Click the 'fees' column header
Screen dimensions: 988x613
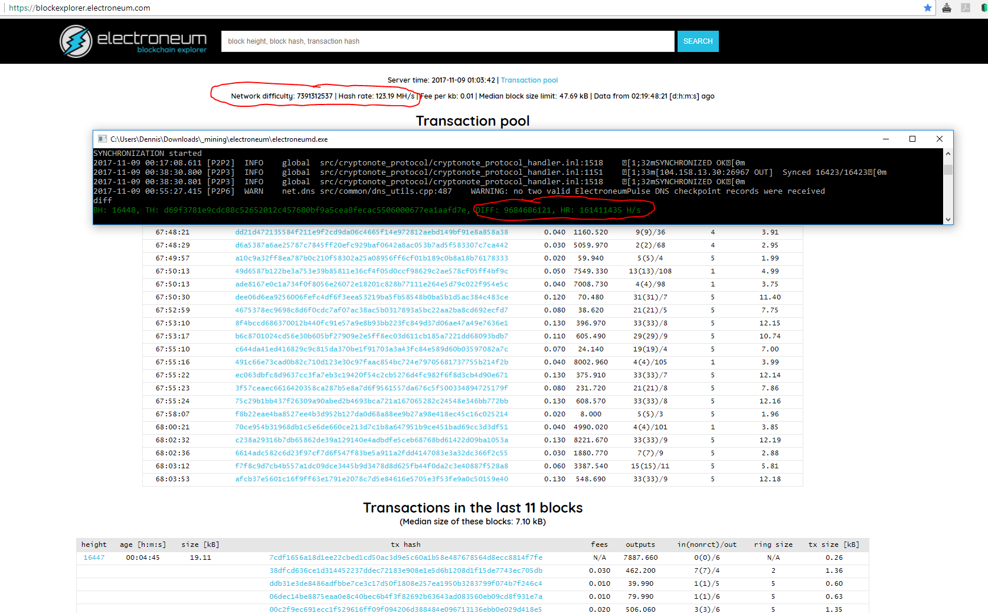[x=599, y=544]
